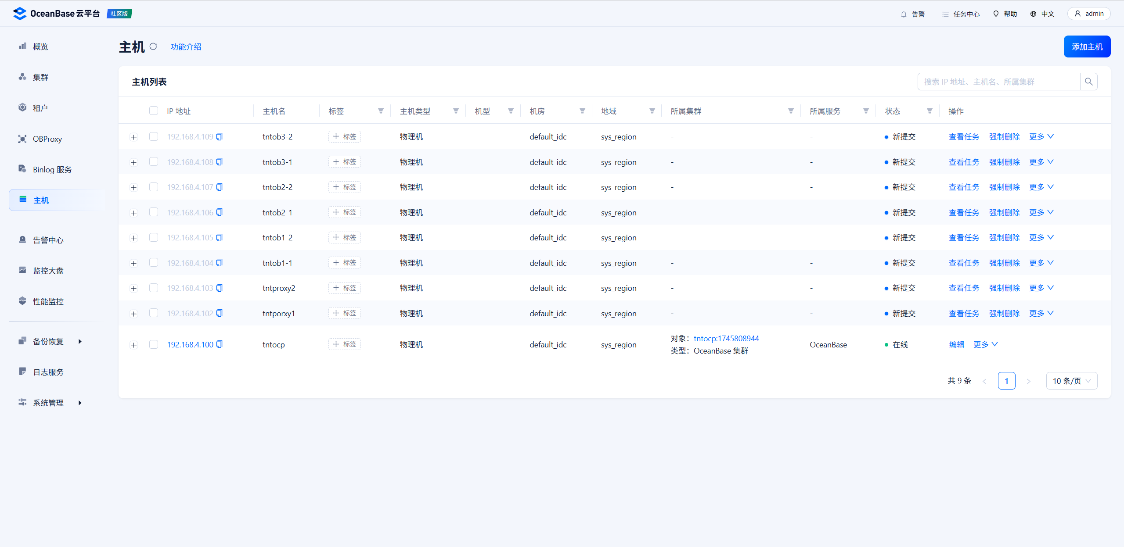Toggle the select-all checkbox in table header

[x=153, y=111]
